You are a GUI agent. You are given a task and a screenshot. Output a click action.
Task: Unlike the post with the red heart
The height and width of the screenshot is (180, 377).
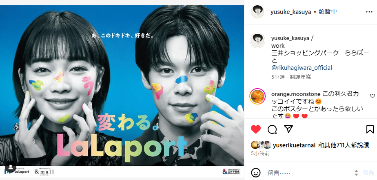(255, 129)
